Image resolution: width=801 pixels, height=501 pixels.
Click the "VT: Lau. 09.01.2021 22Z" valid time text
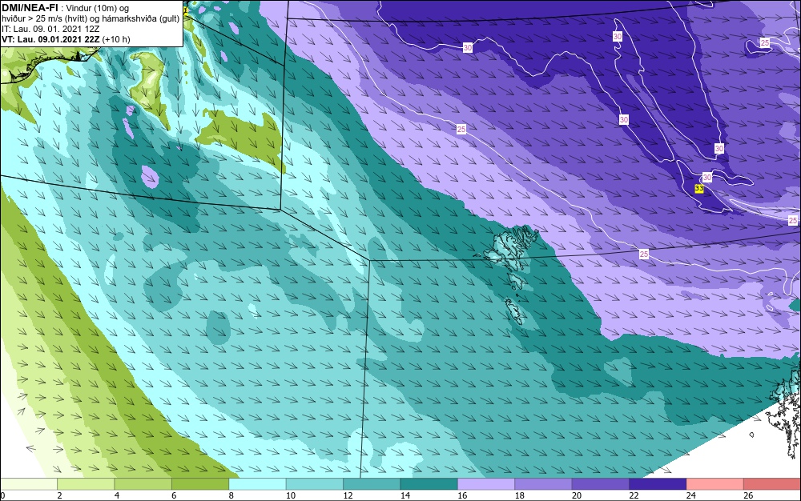pyautogui.click(x=51, y=39)
